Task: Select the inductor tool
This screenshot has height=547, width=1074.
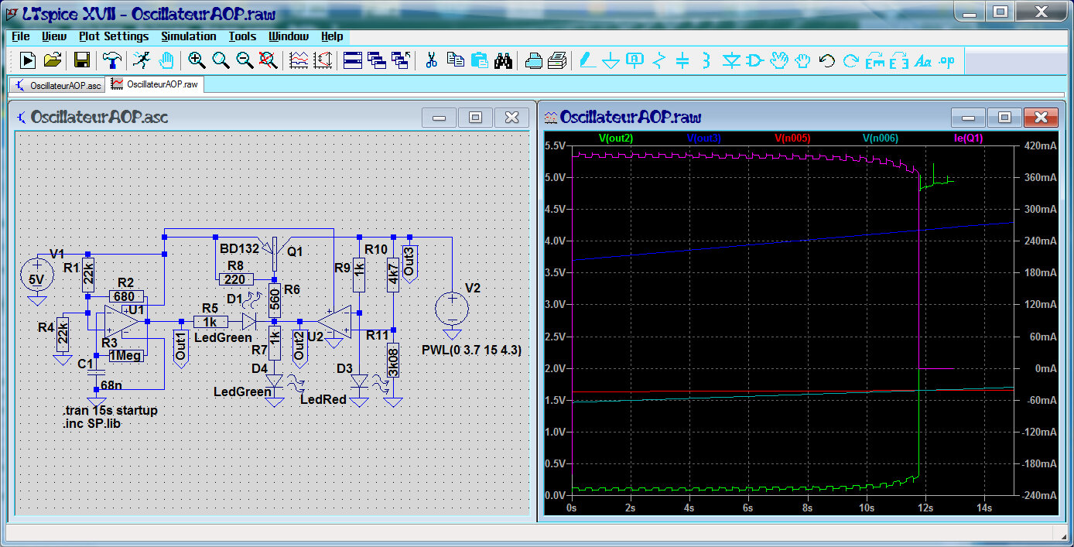Action: point(706,60)
